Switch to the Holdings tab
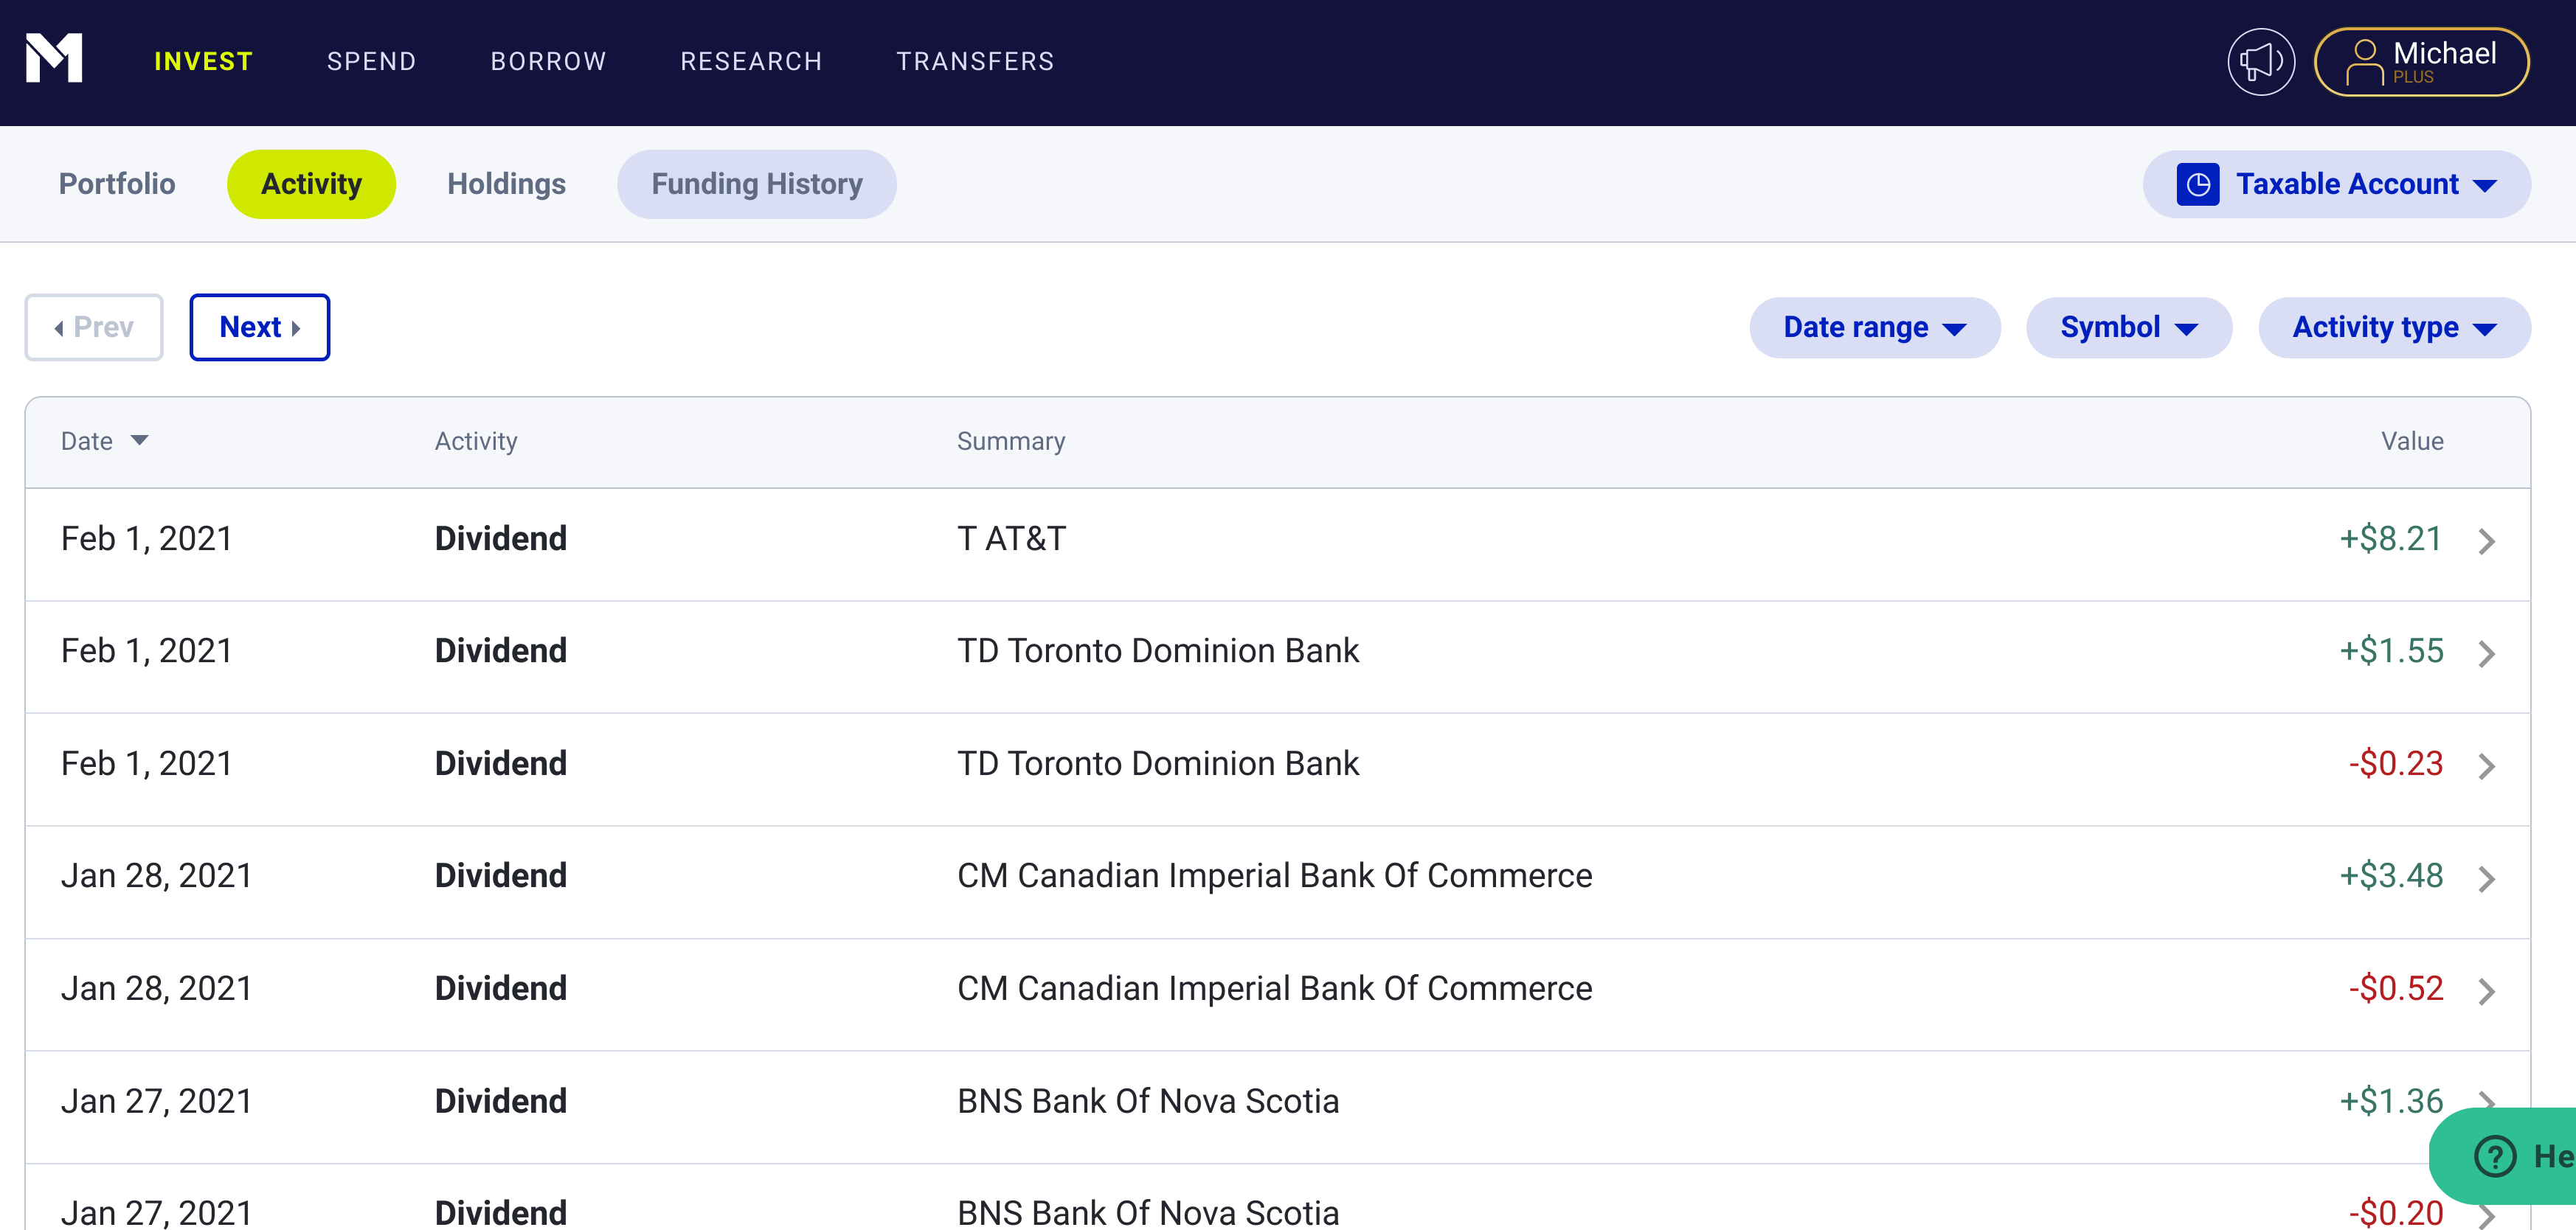The height and width of the screenshot is (1230, 2576). pos(506,184)
